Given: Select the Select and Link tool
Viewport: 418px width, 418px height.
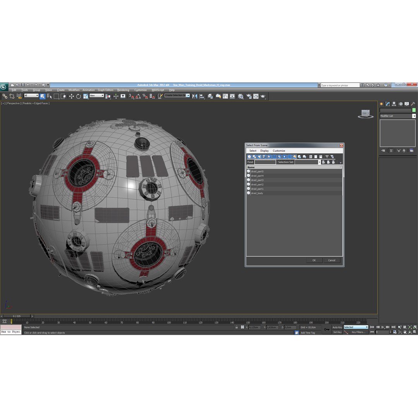Looking at the screenshot, I should coord(5,96).
